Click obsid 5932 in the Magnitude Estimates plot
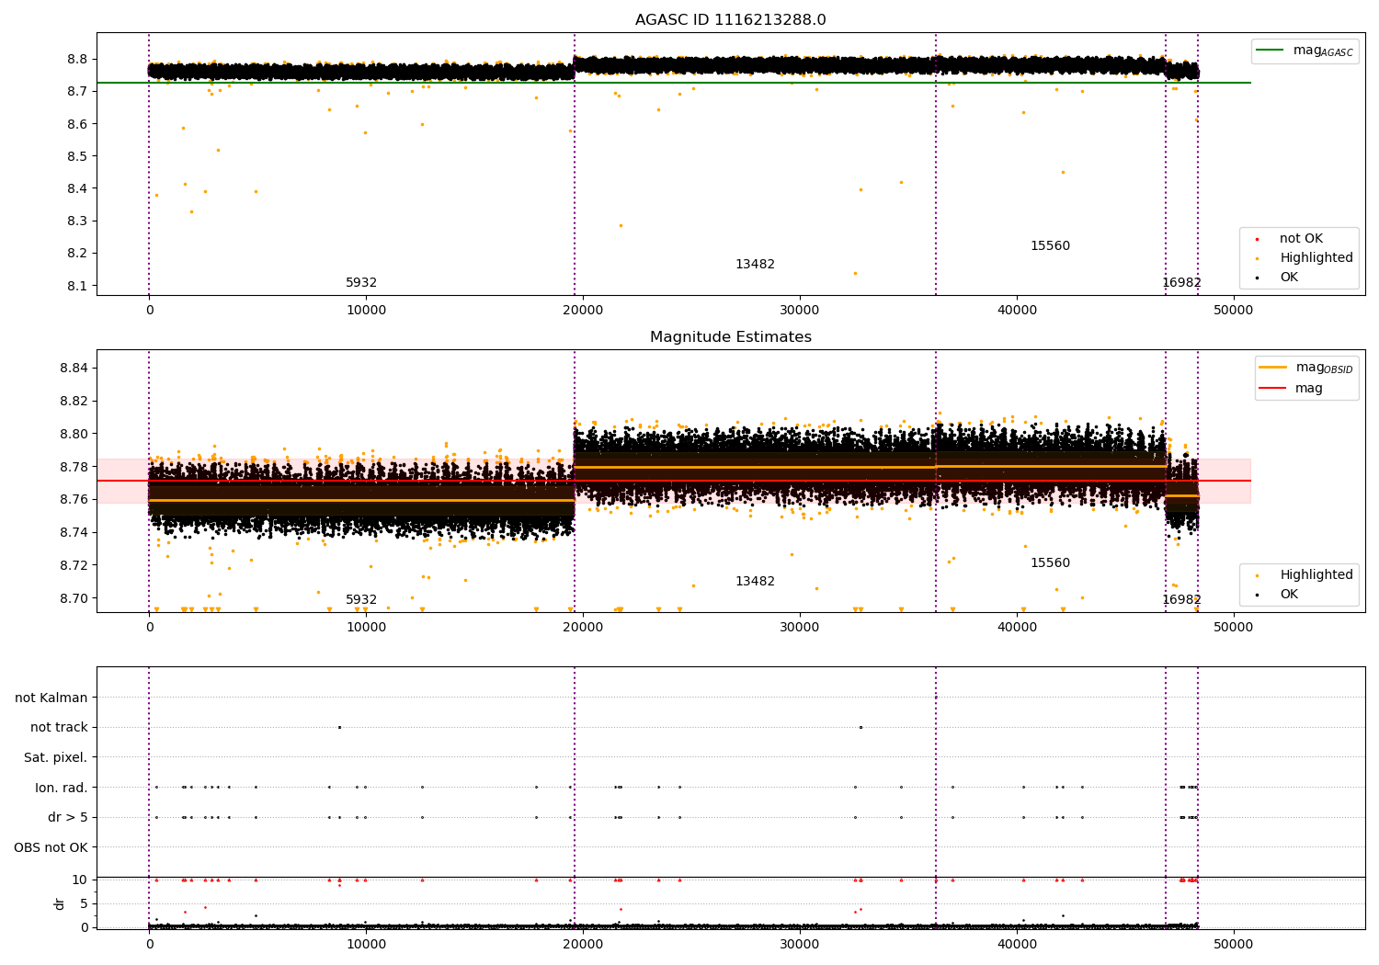 point(361,600)
